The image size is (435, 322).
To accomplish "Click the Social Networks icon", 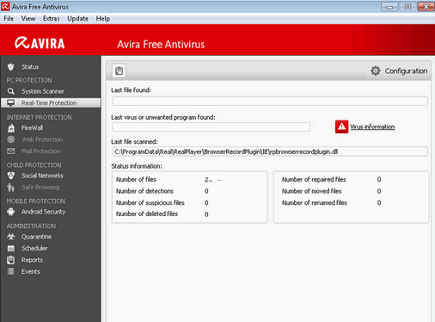I will coord(11,176).
